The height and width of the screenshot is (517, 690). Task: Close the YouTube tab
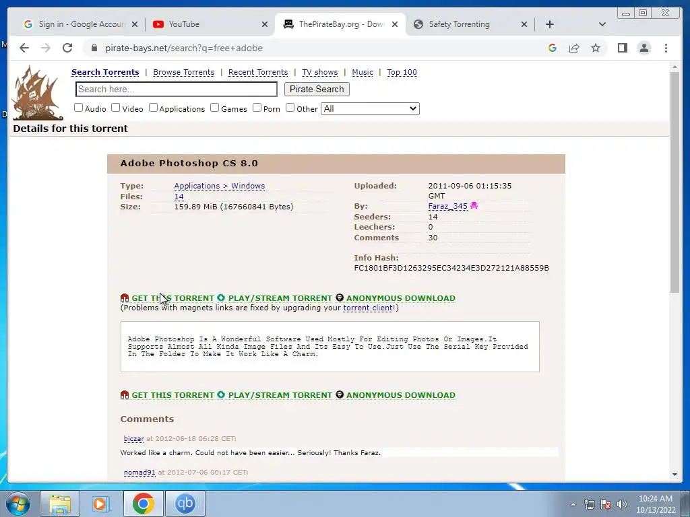pyautogui.click(x=264, y=24)
